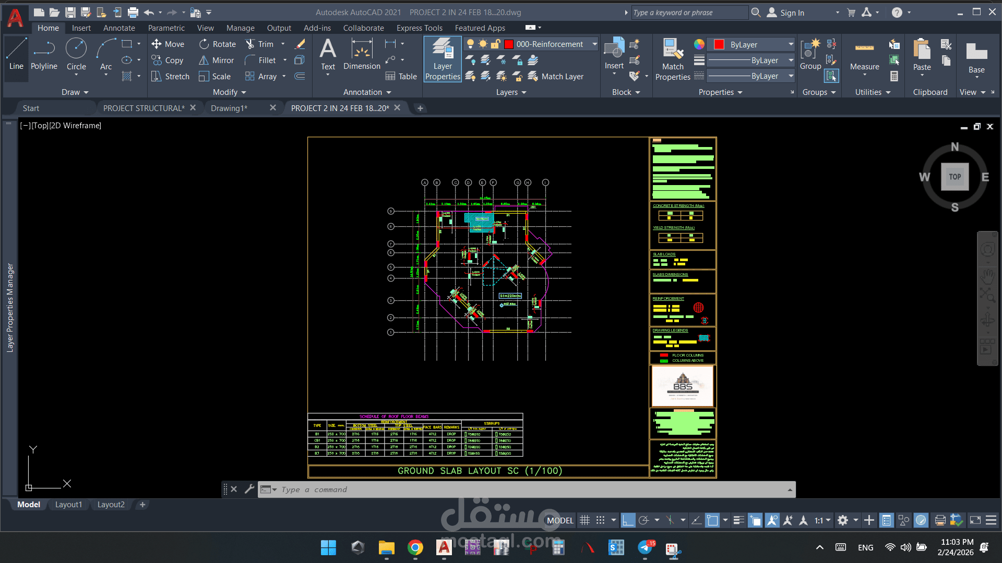Click the red ByLayer color swatch
This screenshot has width=1002, height=563.
tap(719, 45)
